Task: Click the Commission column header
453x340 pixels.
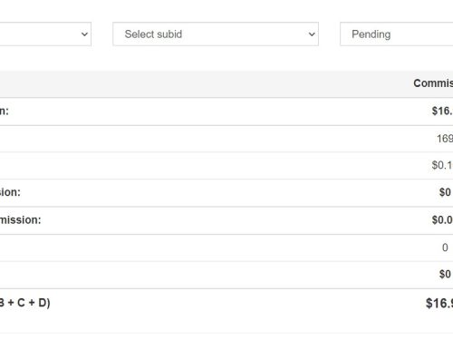Action: 433,83
